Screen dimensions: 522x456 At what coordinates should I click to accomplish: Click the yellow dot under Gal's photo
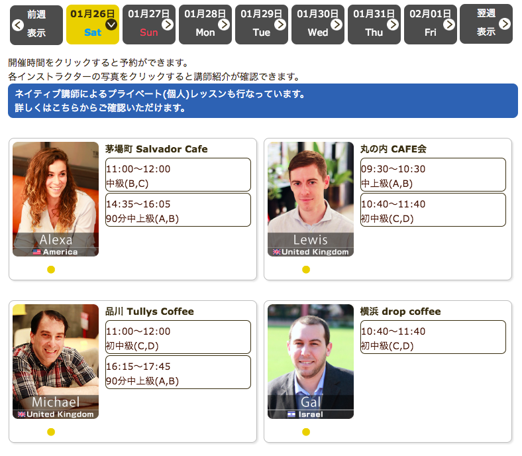click(306, 432)
